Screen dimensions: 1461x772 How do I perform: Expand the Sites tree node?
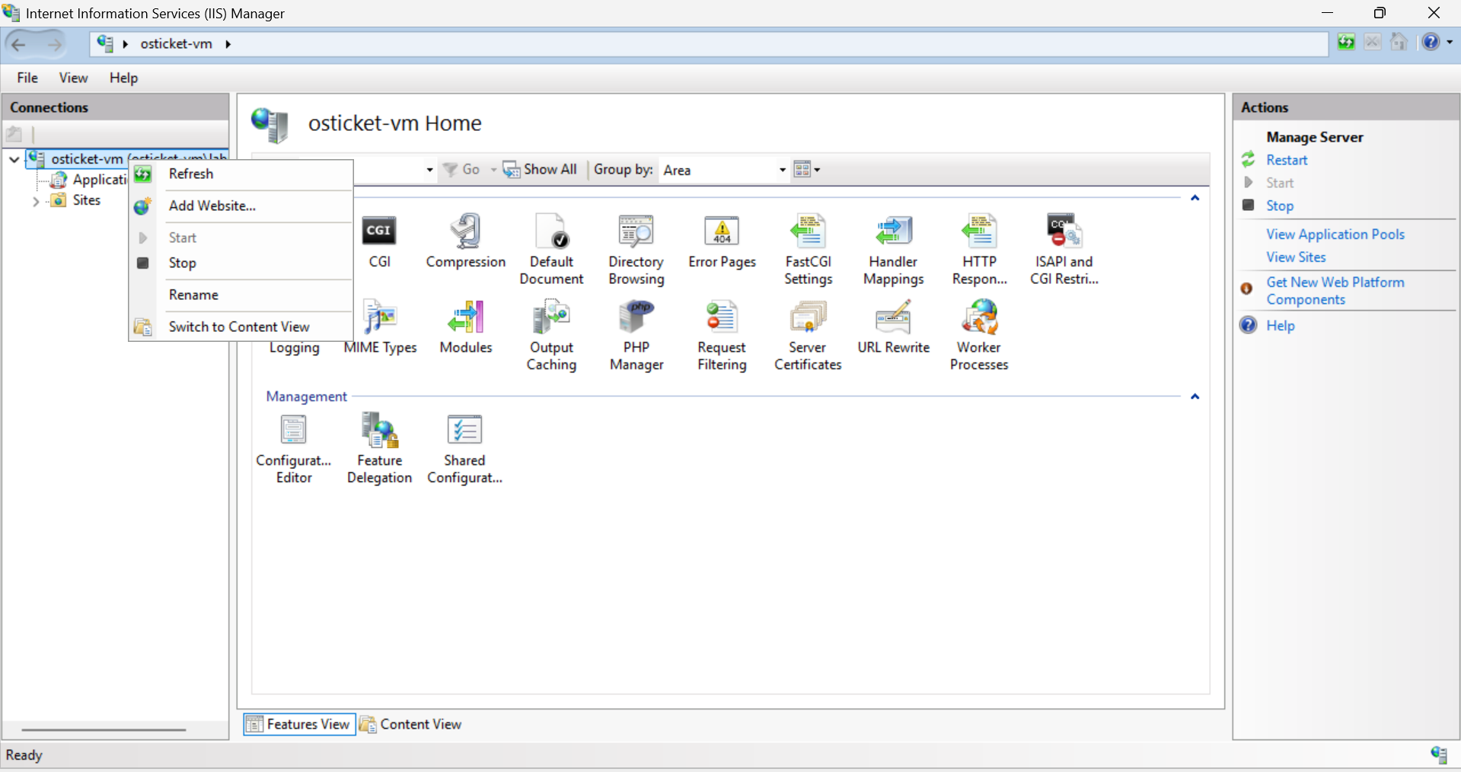pyautogui.click(x=36, y=202)
